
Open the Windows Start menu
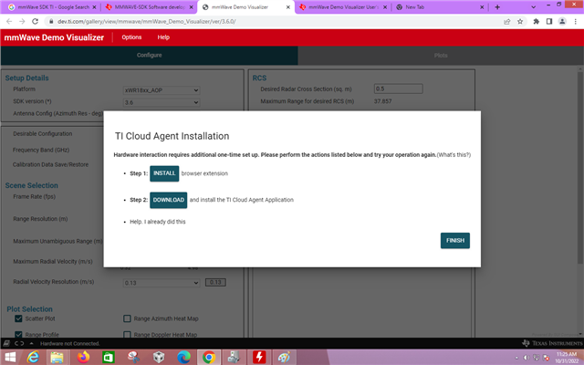click(x=10, y=358)
